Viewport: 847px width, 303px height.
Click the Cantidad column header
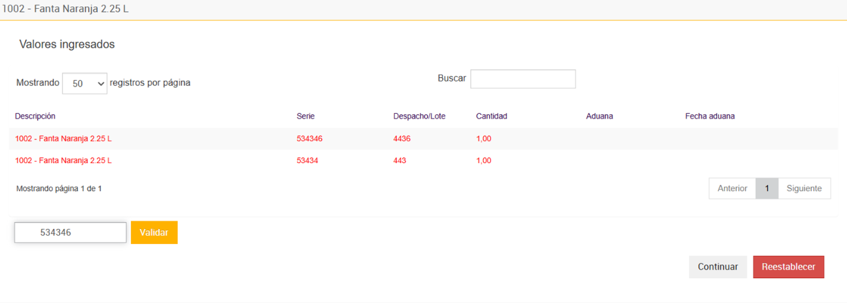tap(491, 116)
